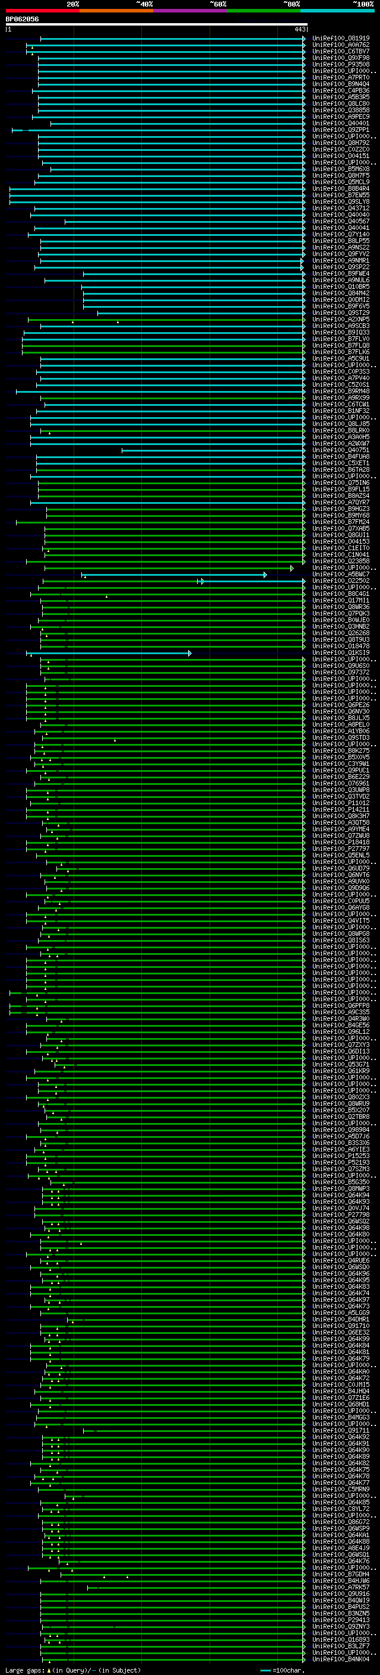Select hit label UniRef100_P18418

(x=341, y=842)
